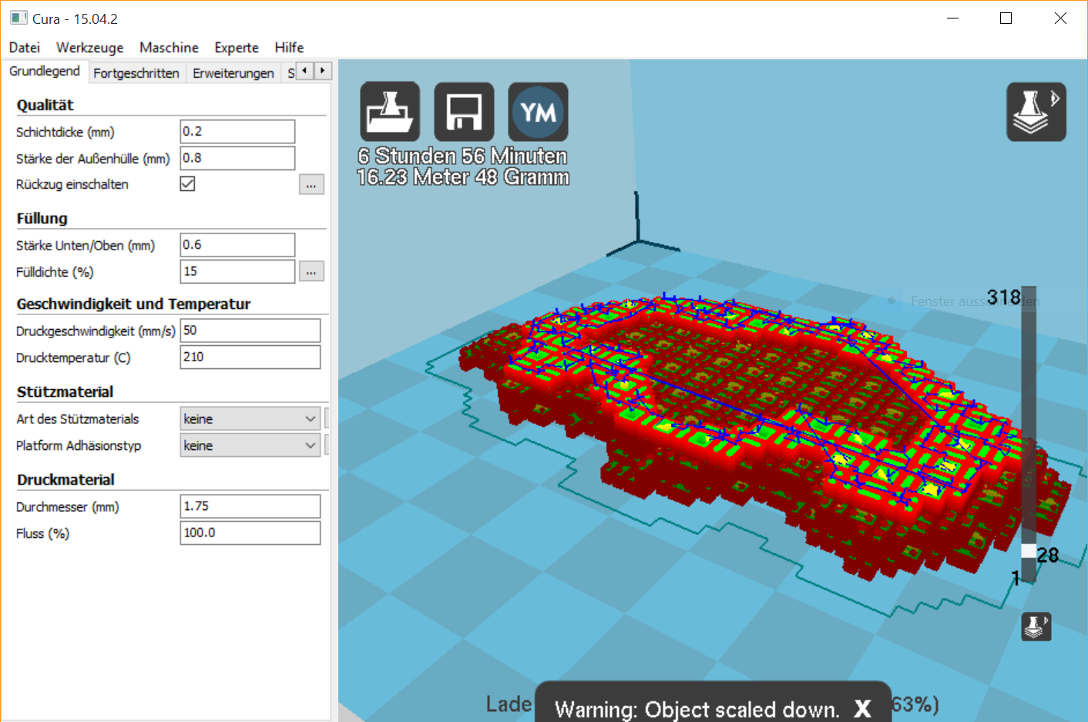This screenshot has height=722, width=1088.
Task: Click the Stärke Unten/Oben input field
Action: click(x=237, y=245)
